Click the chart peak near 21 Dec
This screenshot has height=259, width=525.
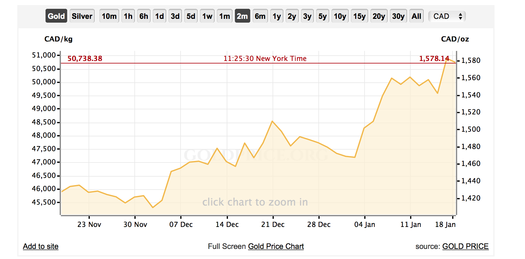272,121
